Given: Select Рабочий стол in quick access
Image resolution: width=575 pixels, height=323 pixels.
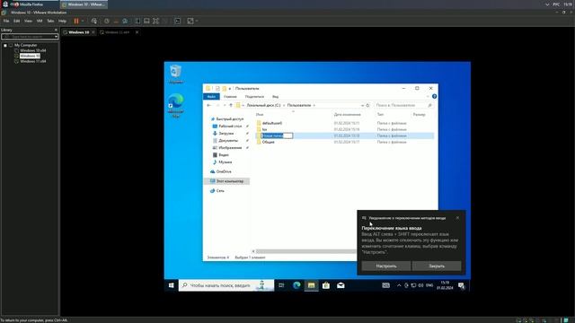Looking at the screenshot, I should click(x=230, y=127).
